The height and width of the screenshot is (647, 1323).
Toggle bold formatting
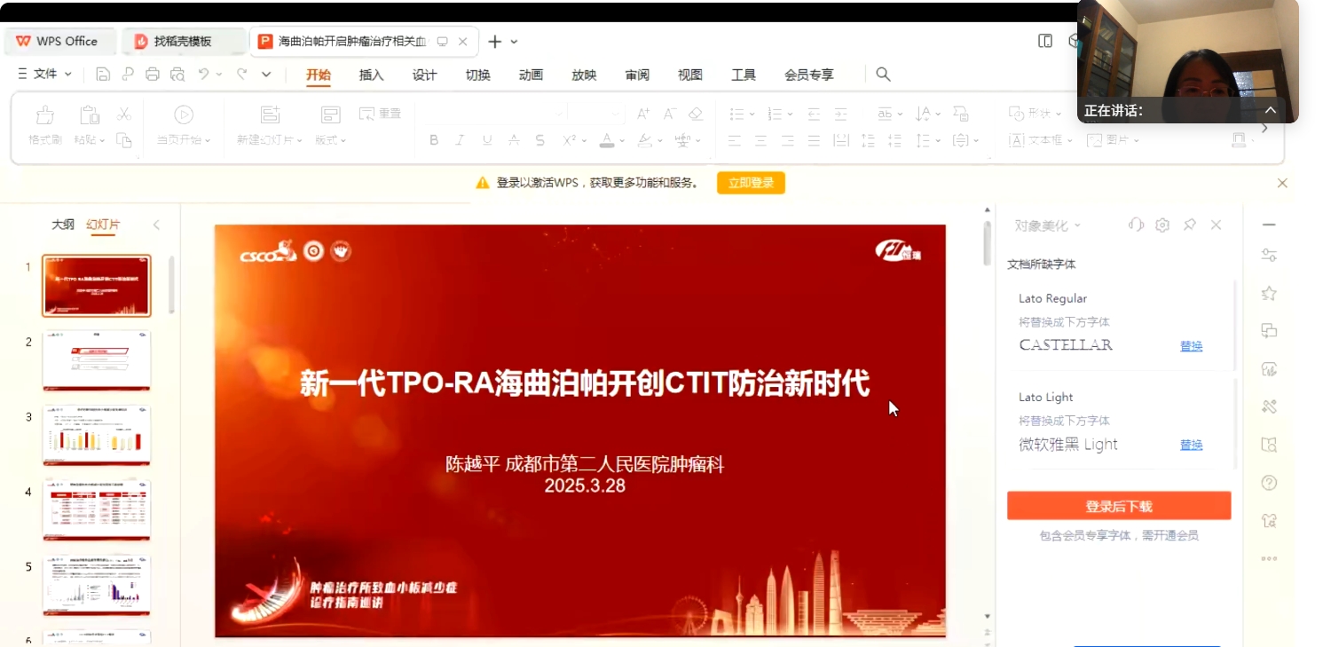(x=434, y=140)
